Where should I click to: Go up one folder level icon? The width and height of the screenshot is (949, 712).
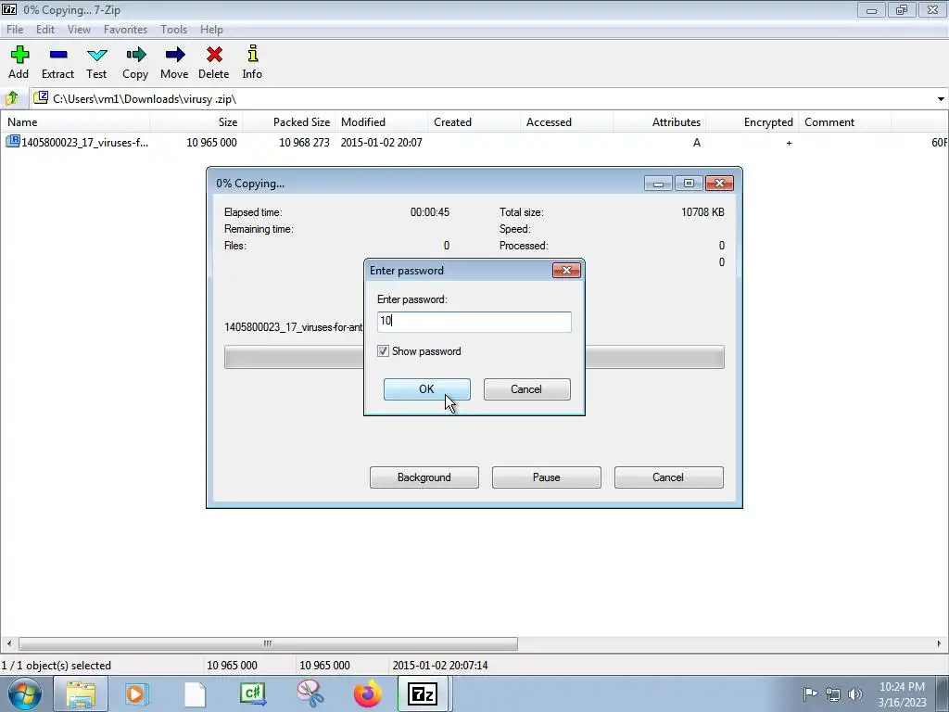click(x=12, y=98)
